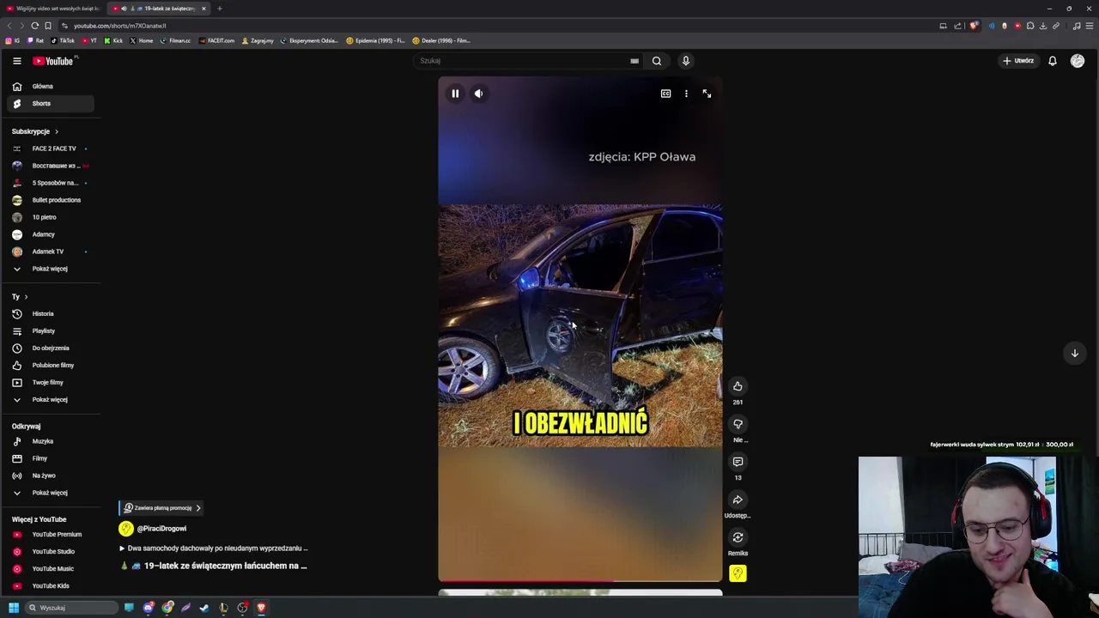Screen dimensions: 1099x618
Task: Open the 10 piętro channel
Action: pos(51,217)
